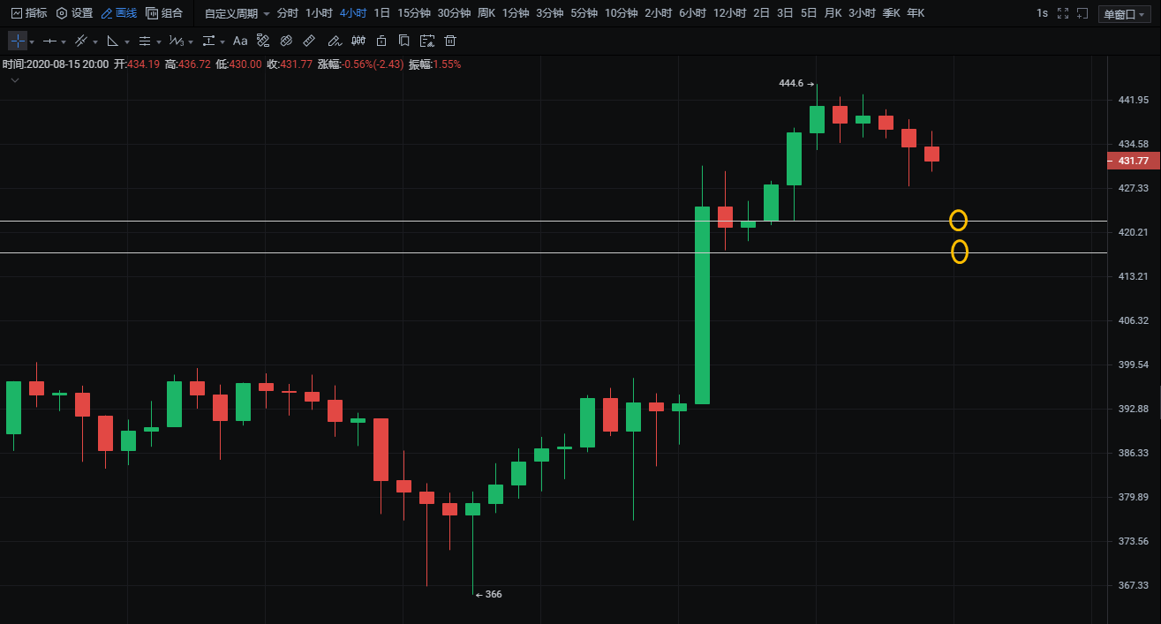Choose the Aa text annotation tool
Screen dimensions: 1161x624
pos(240,41)
